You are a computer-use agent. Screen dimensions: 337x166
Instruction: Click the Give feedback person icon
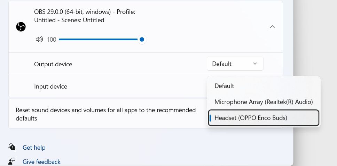click(12, 161)
